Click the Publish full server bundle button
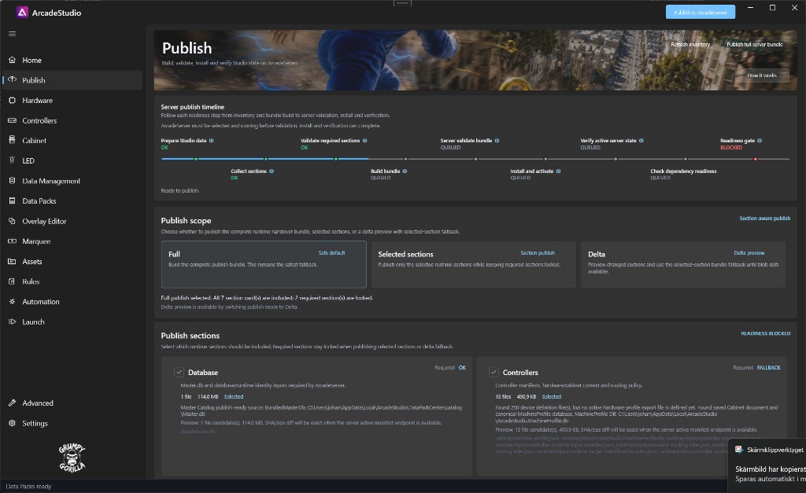 (x=755, y=45)
